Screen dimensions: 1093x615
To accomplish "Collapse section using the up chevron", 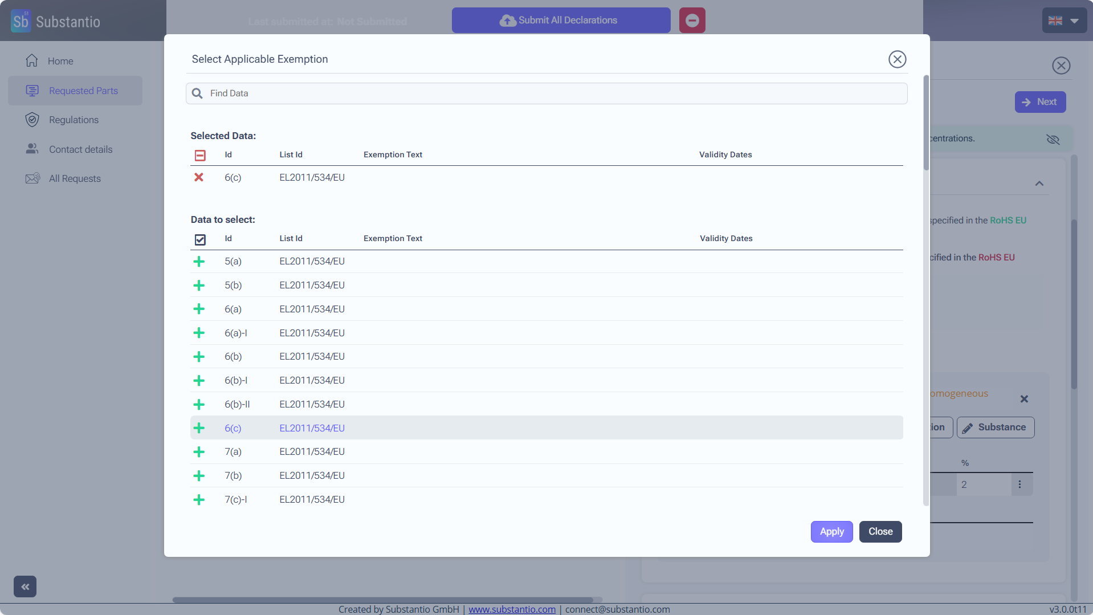I will click(1039, 184).
